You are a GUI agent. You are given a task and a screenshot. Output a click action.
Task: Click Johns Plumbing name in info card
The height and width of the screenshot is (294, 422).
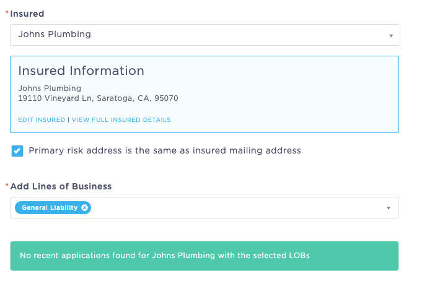pyautogui.click(x=50, y=89)
